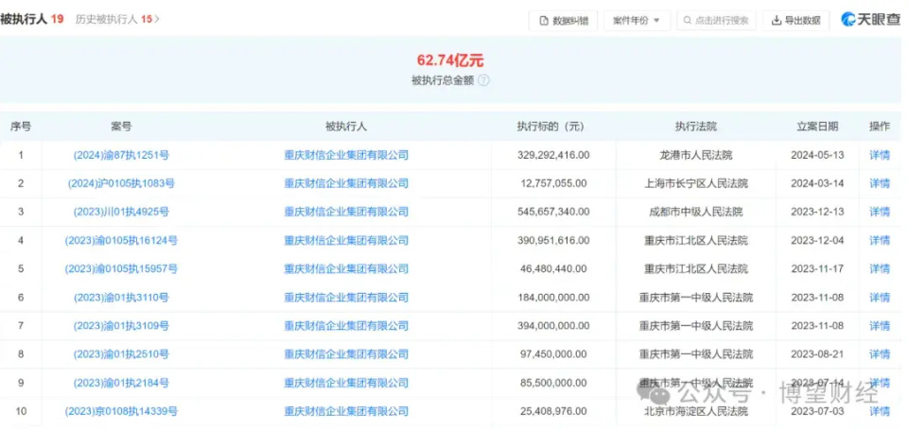Click 详情 for the 2023-08-21 case
The image size is (908, 429).
coord(880,354)
